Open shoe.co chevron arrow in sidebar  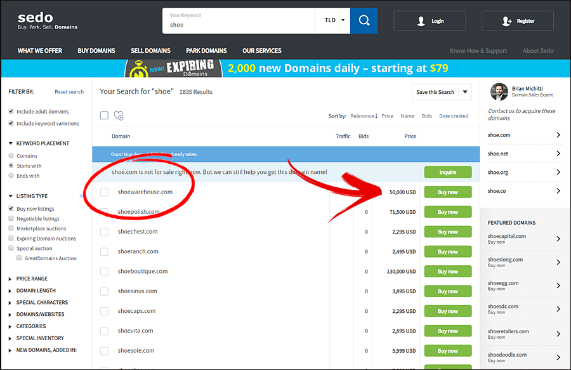(558, 190)
